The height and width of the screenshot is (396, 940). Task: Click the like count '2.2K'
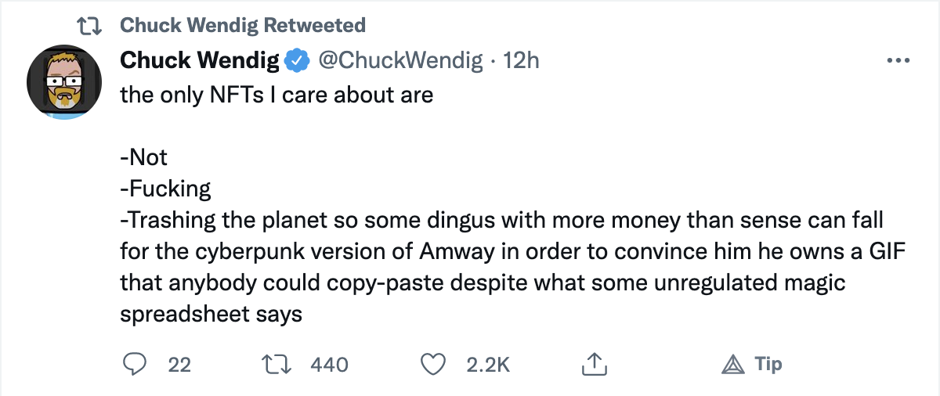(x=488, y=365)
